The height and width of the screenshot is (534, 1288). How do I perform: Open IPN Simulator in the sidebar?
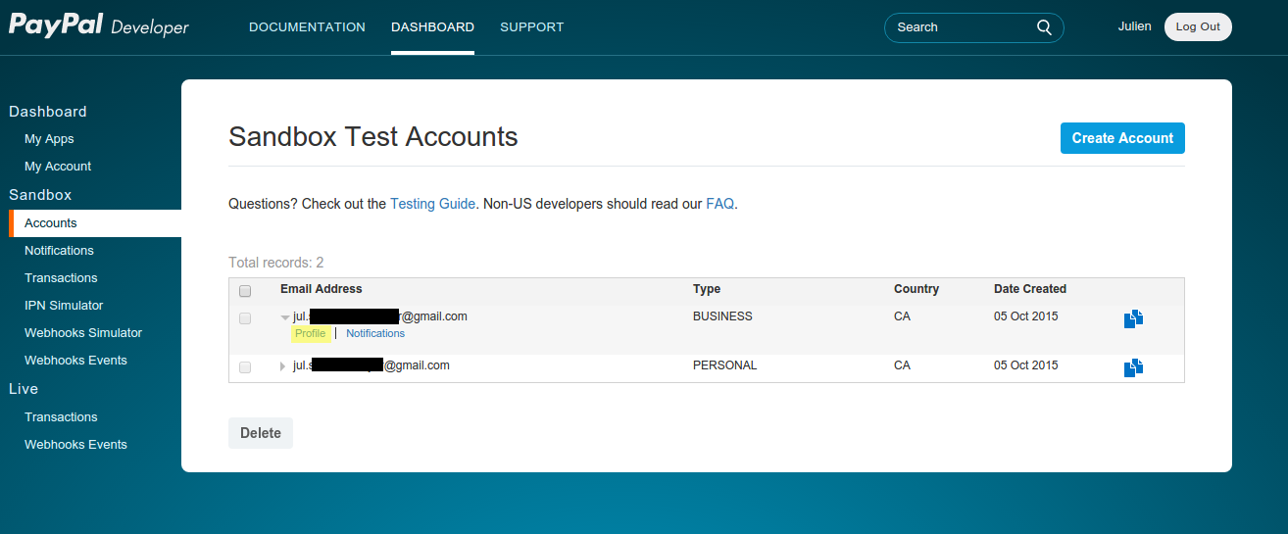[x=64, y=306]
